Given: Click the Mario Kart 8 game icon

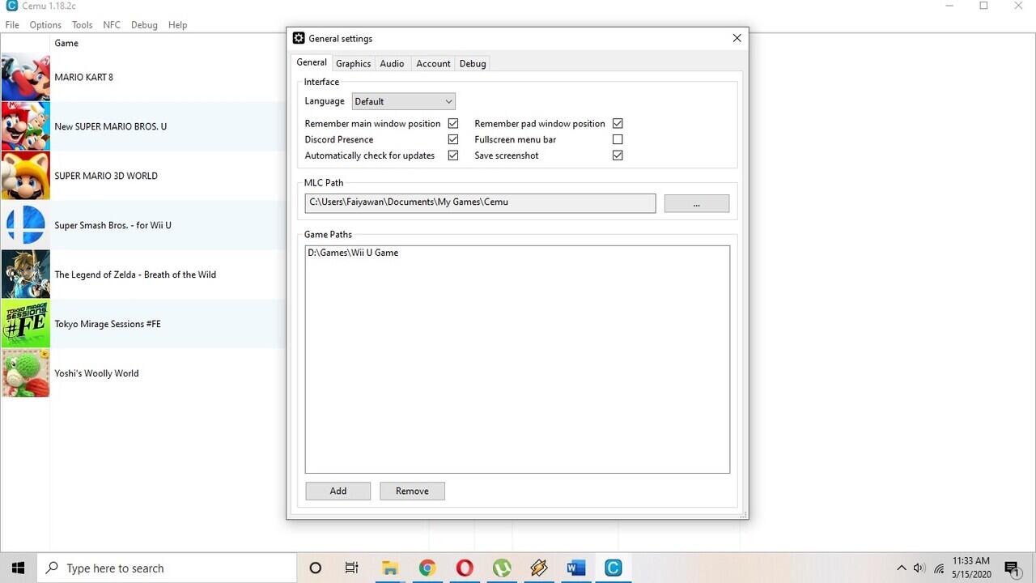Looking at the screenshot, I should tap(25, 77).
